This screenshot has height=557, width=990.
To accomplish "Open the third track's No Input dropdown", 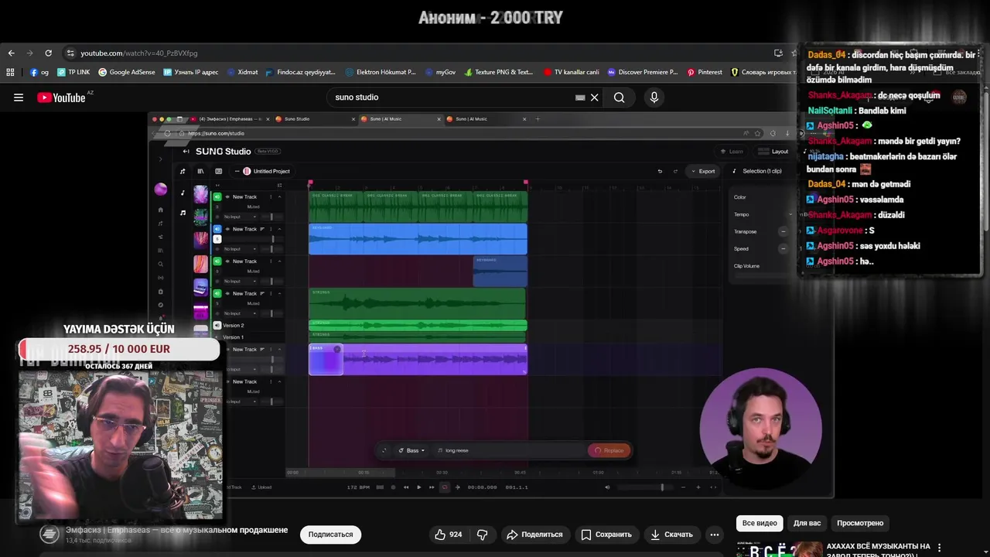I will (241, 282).
